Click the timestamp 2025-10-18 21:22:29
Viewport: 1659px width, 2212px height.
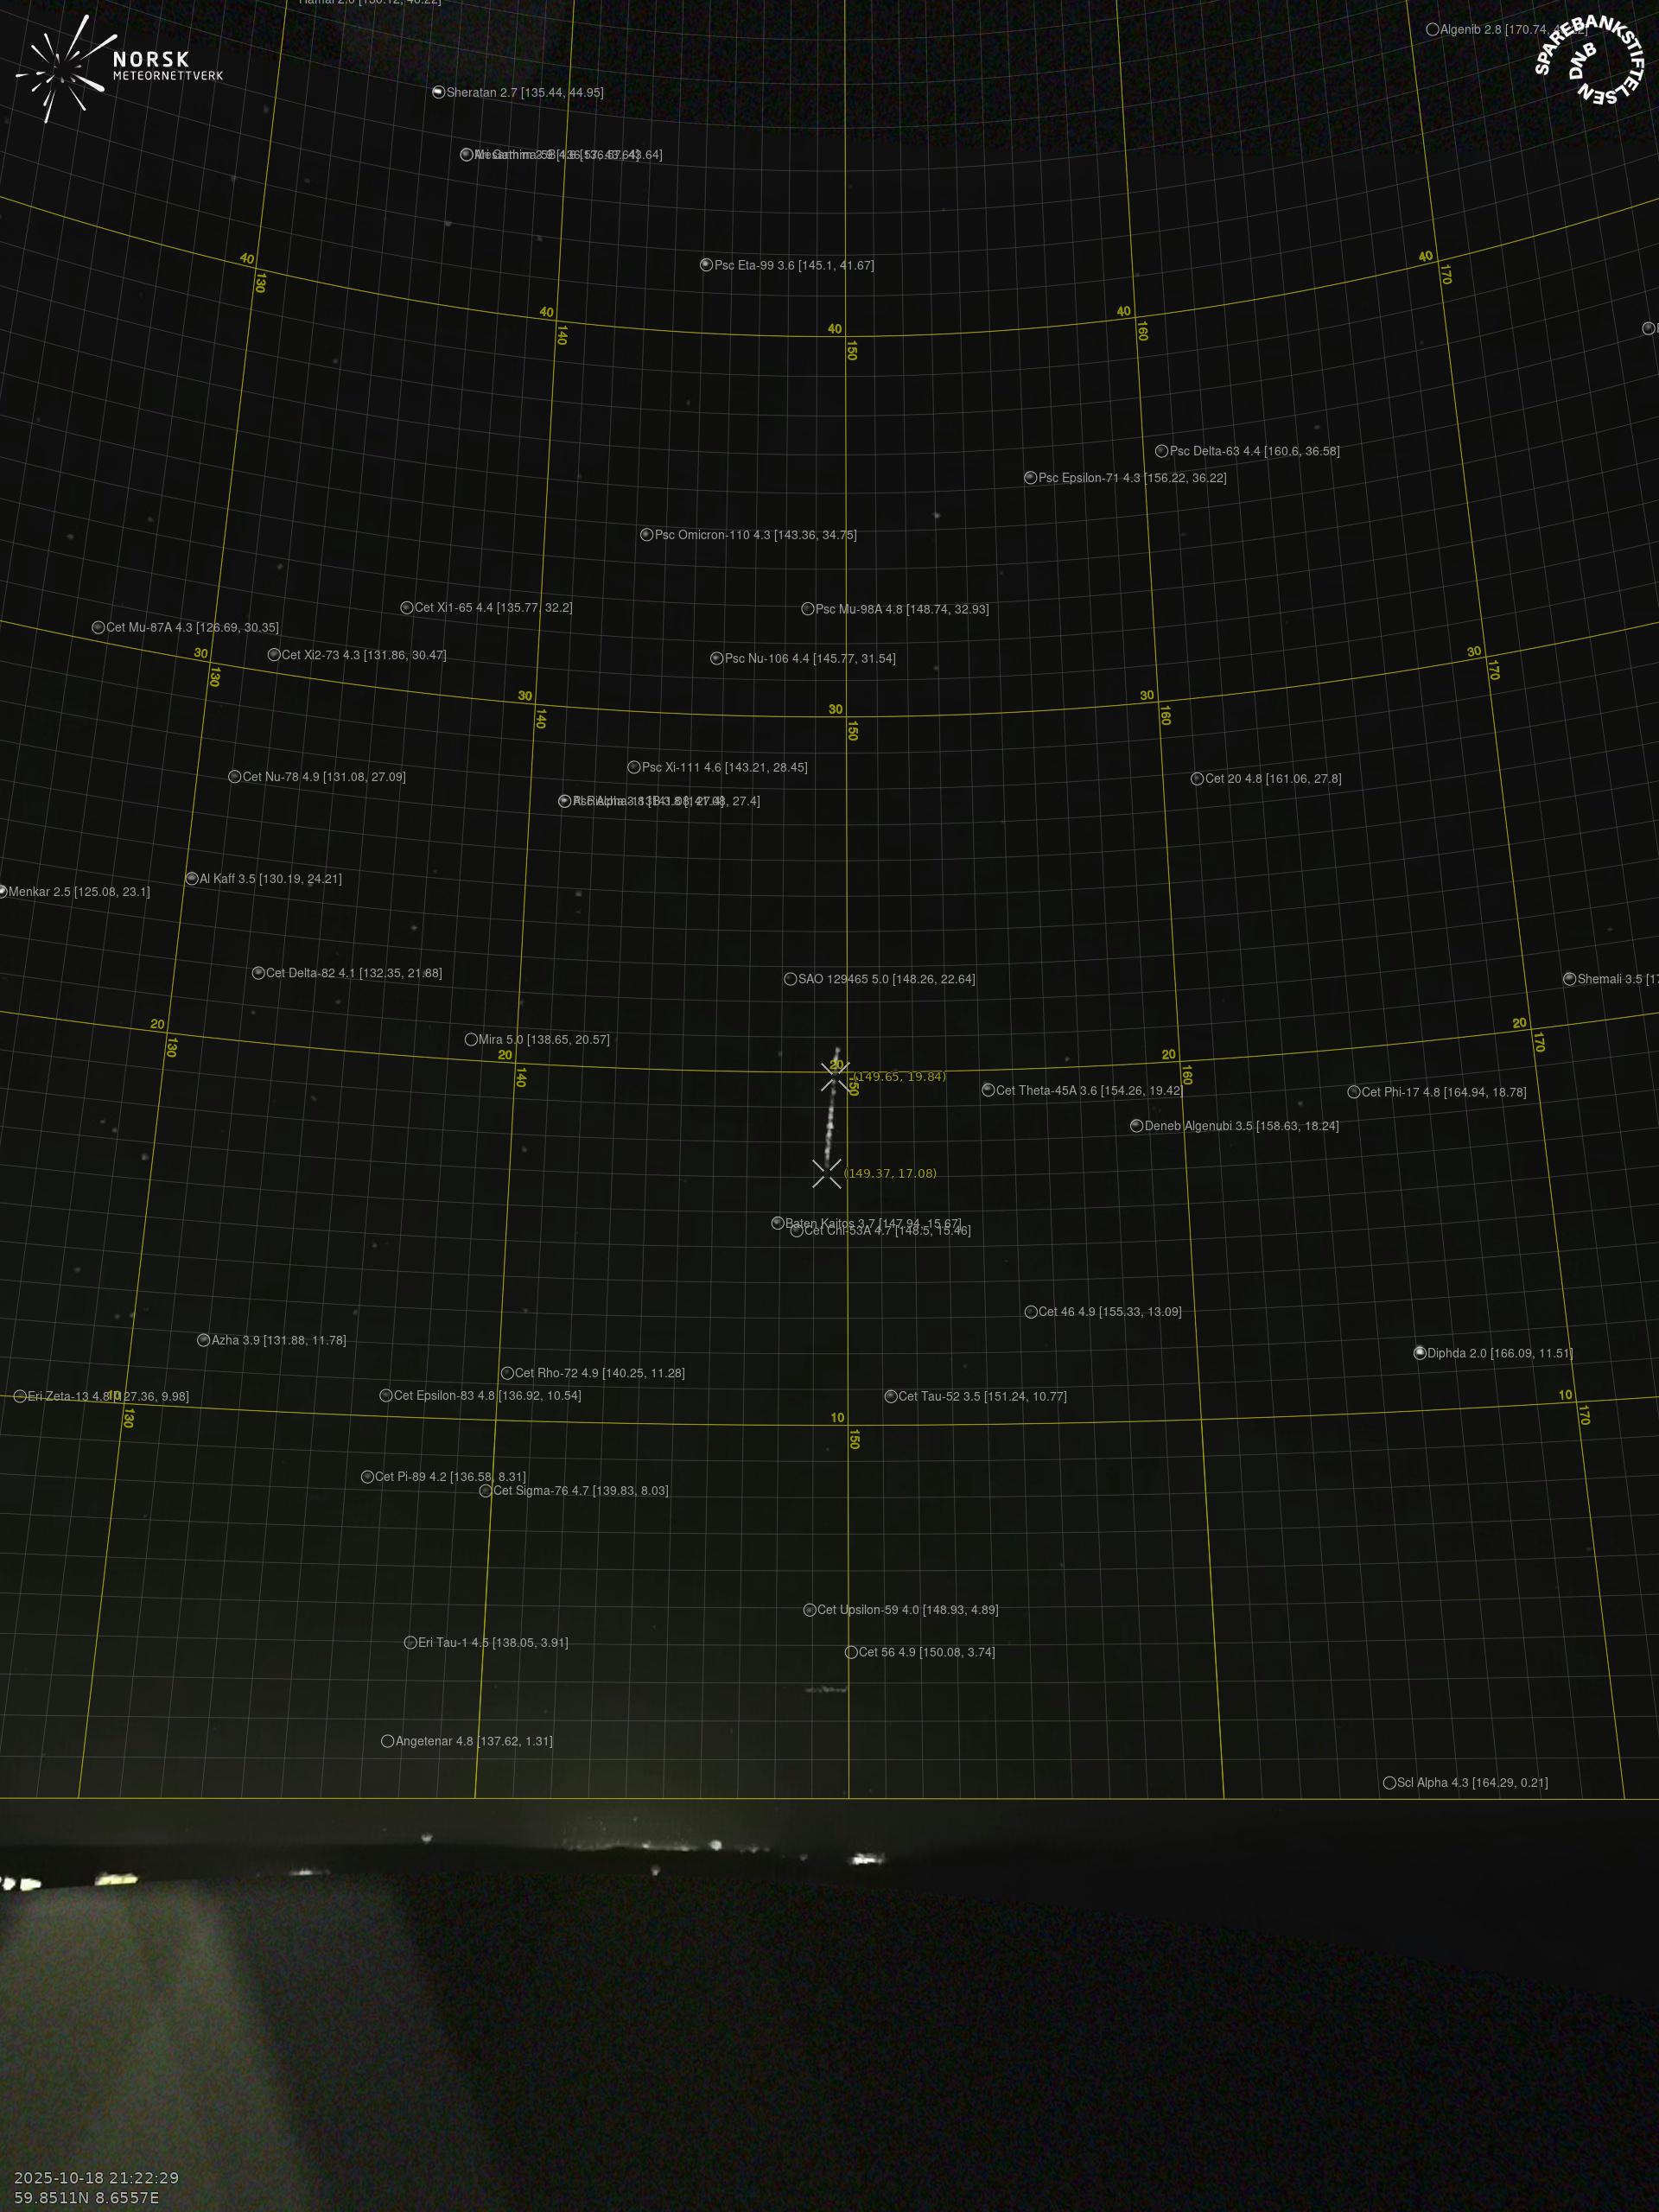click(97, 2177)
